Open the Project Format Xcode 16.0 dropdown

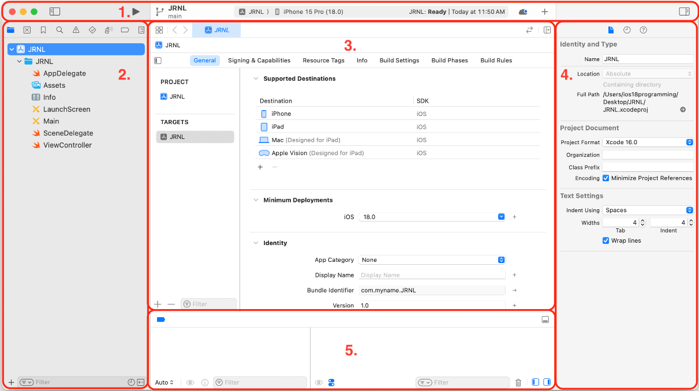(648, 142)
